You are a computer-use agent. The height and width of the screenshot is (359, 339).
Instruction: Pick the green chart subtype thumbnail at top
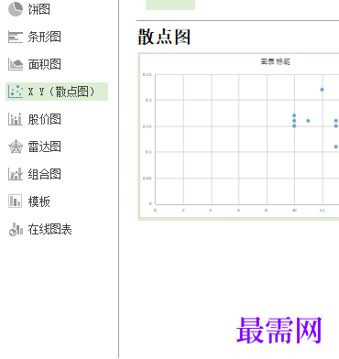pyautogui.click(x=170, y=5)
